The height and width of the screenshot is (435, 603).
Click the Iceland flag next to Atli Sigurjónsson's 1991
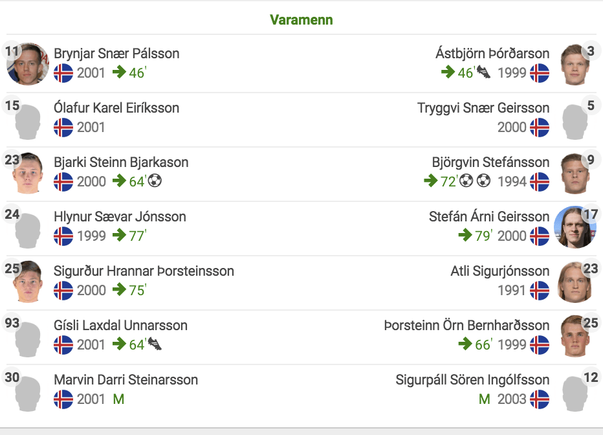[x=540, y=291]
